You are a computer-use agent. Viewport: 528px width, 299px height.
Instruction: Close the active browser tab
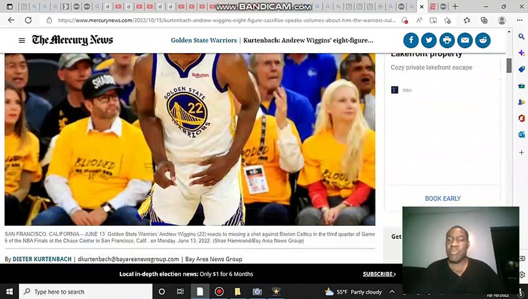coord(422,7)
